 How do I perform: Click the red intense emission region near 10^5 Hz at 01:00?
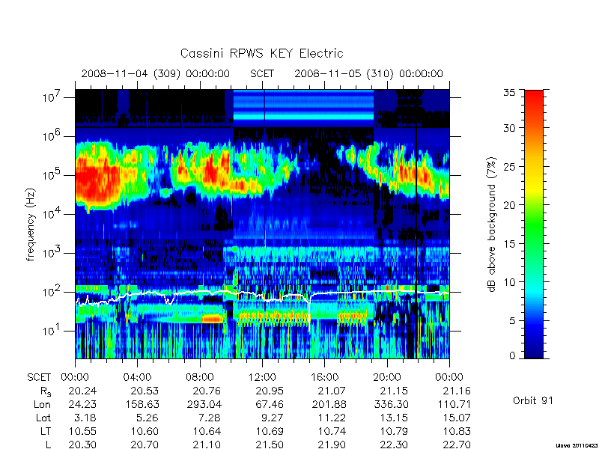click(x=97, y=180)
